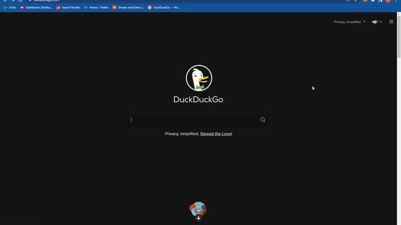Click the magnifier search icon

tap(263, 119)
